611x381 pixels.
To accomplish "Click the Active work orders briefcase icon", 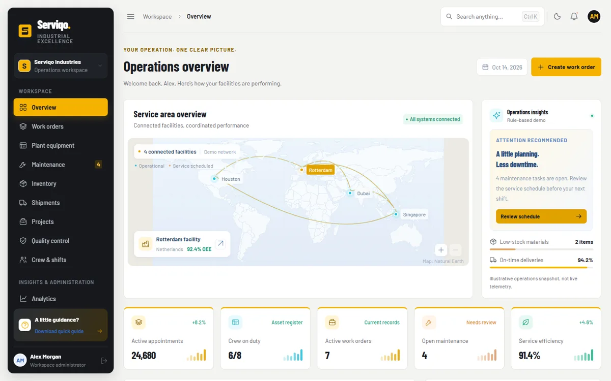I will (332, 322).
